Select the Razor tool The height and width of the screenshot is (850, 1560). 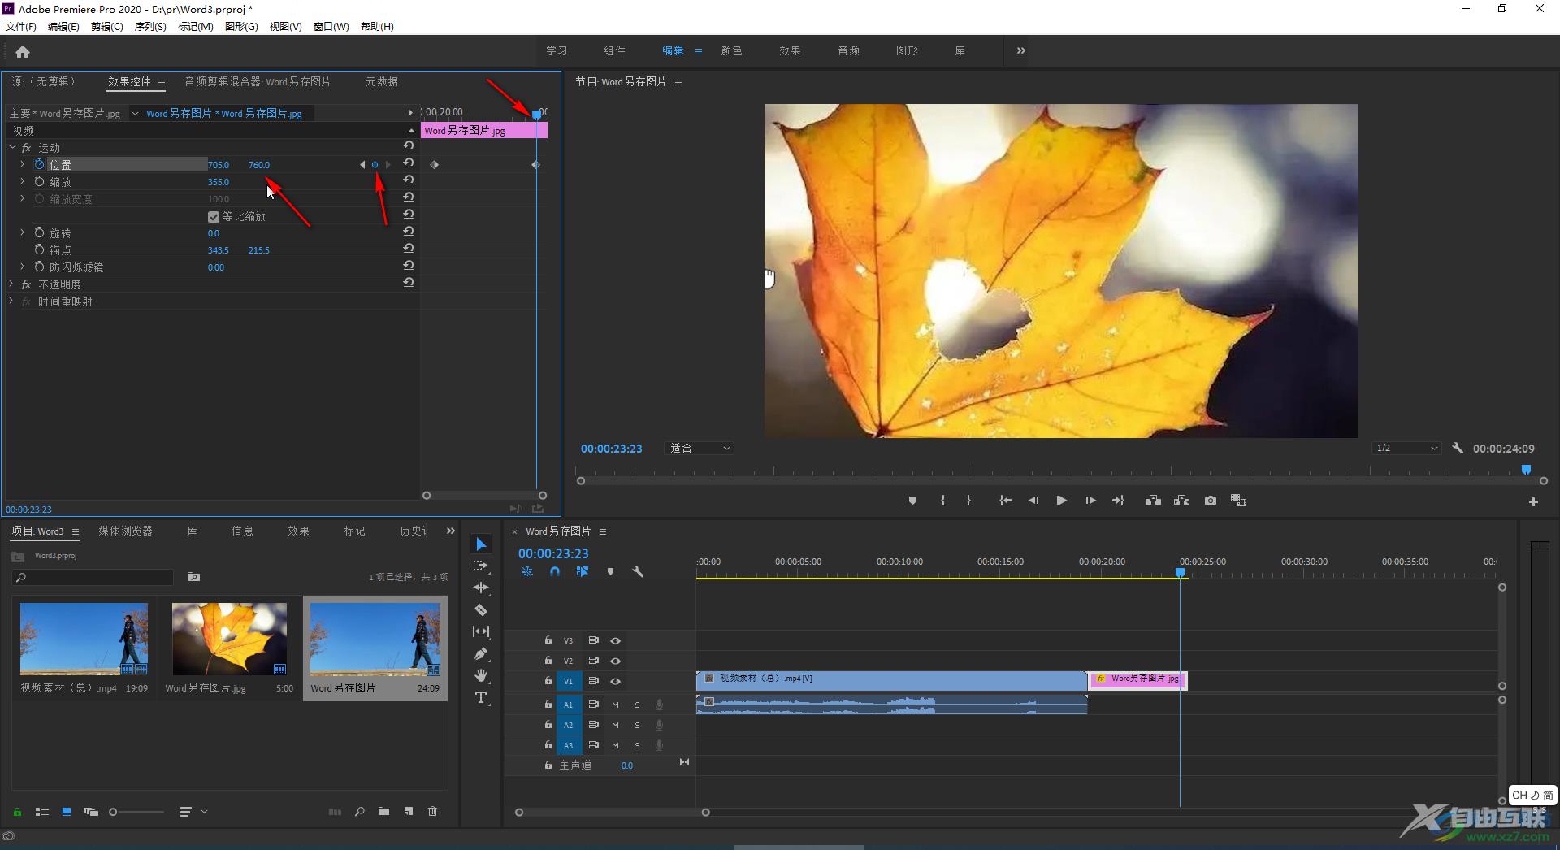point(481,609)
